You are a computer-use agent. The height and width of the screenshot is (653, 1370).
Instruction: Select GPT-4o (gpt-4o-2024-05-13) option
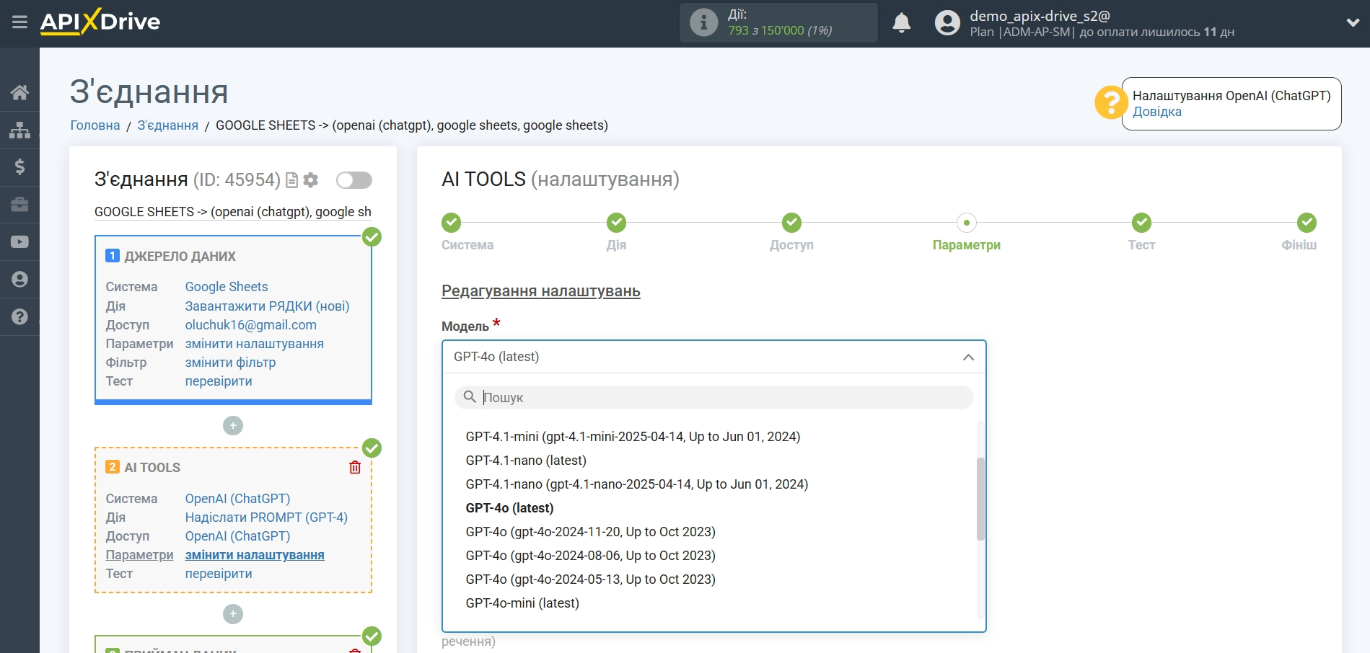(x=590, y=579)
